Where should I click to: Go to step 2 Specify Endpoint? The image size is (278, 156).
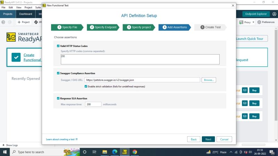[103, 27]
